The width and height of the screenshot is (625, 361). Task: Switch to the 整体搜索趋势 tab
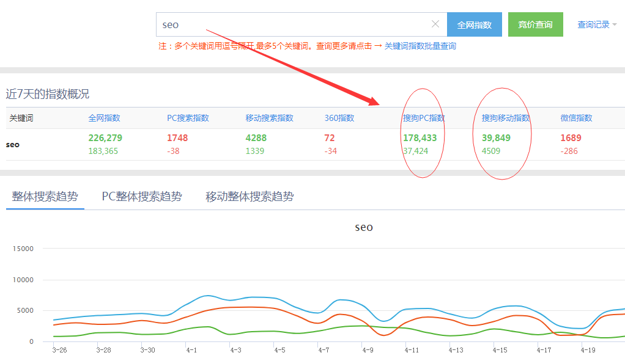[x=45, y=197]
